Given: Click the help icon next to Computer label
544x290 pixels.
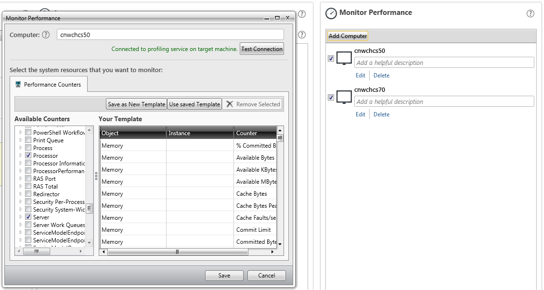Looking at the screenshot, I should coord(46,35).
